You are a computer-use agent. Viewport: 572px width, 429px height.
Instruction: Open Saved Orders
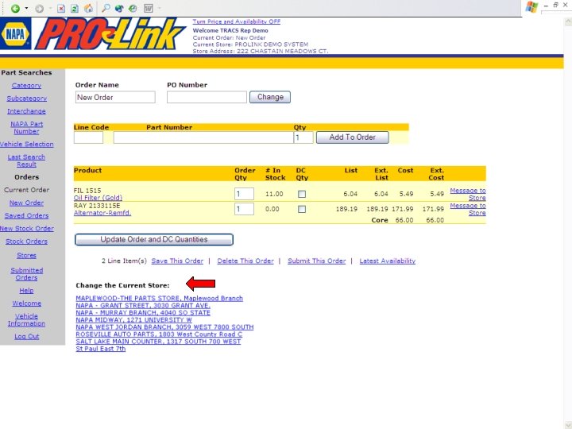26,215
